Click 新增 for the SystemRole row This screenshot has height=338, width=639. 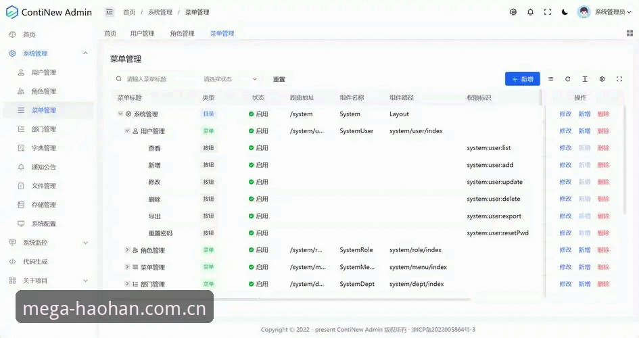(584, 250)
